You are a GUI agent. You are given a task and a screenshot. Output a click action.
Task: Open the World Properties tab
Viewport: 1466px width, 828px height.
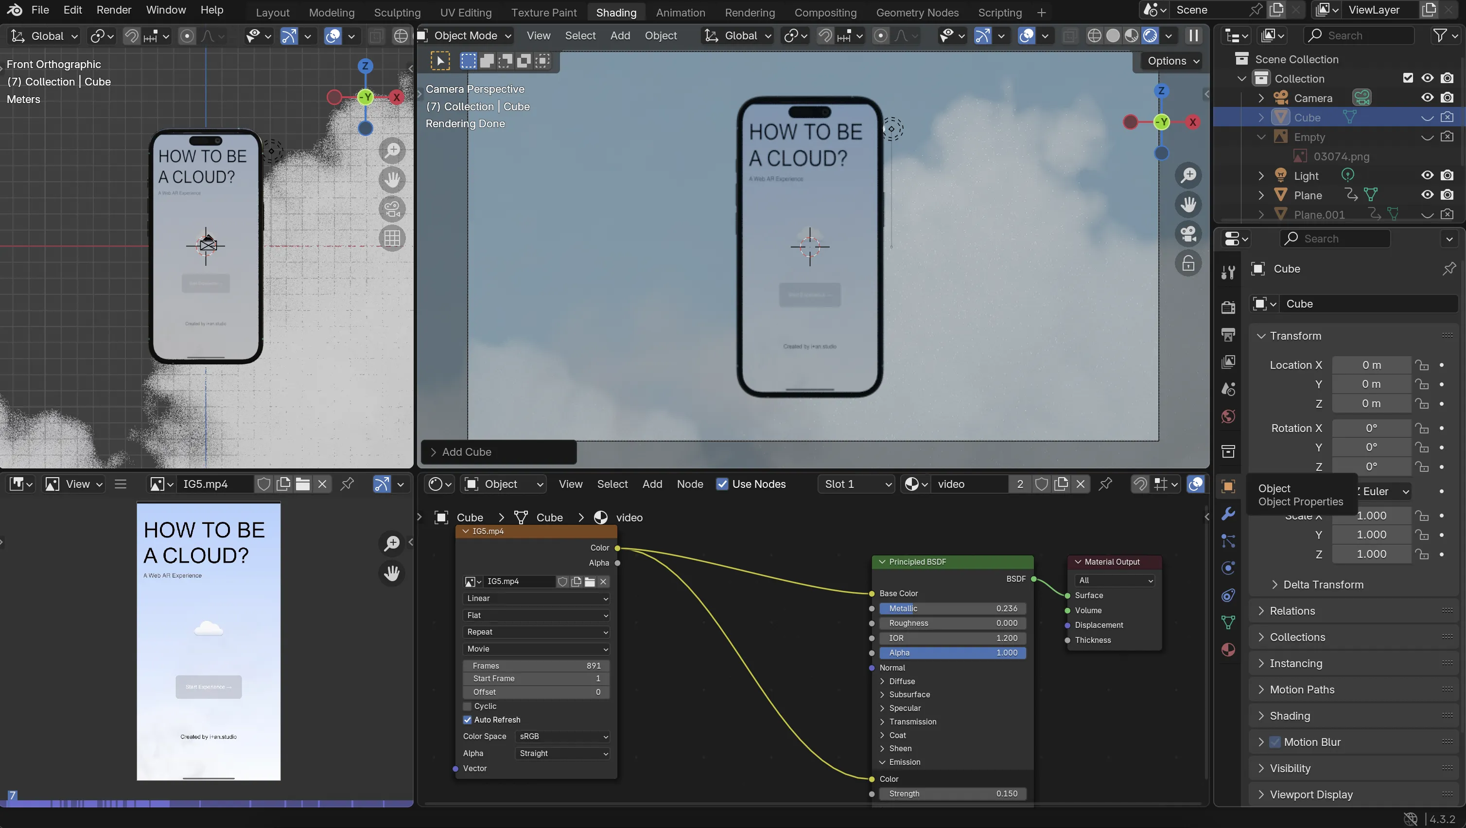tap(1227, 416)
